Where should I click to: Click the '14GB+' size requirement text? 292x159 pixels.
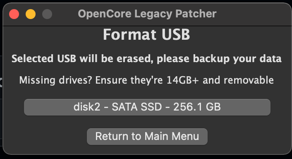tap(183, 80)
